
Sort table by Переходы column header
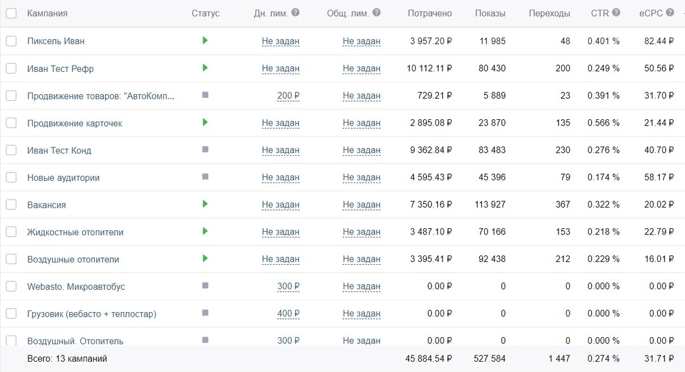pyautogui.click(x=550, y=14)
